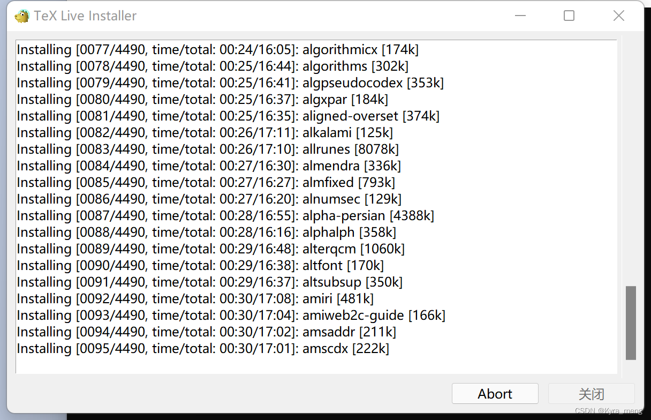Click the Abort button
This screenshot has height=420, width=651.
click(495, 393)
